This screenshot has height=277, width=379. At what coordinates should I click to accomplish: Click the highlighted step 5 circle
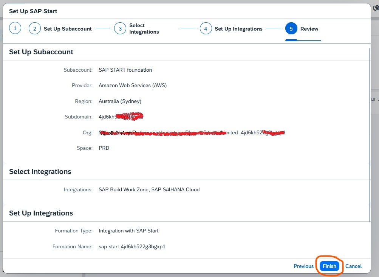[x=291, y=29]
